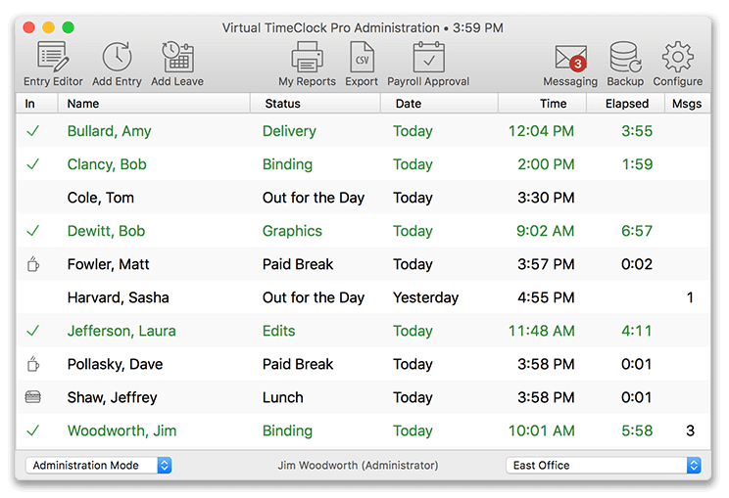Select Dewitt, Bob in the list

coord(106,231)
